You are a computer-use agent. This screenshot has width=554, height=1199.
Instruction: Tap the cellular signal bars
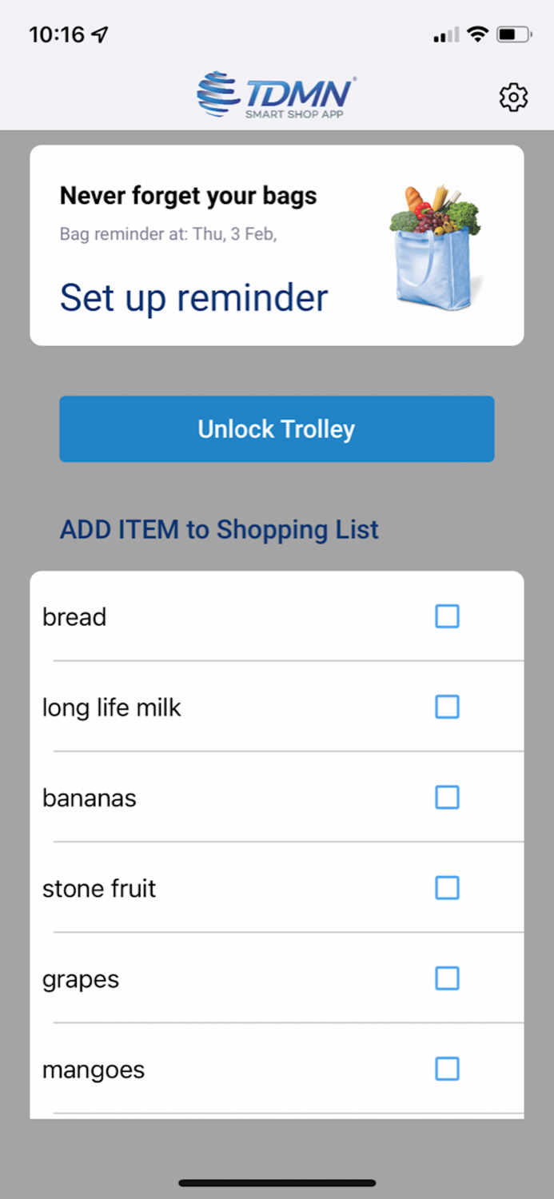tap(444, 36)
